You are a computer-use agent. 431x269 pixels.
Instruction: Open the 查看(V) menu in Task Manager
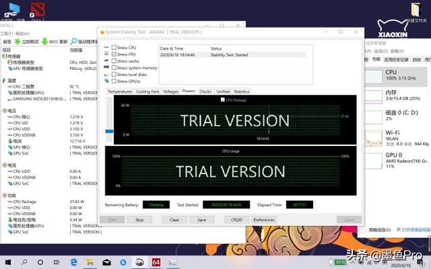point(397,51)
